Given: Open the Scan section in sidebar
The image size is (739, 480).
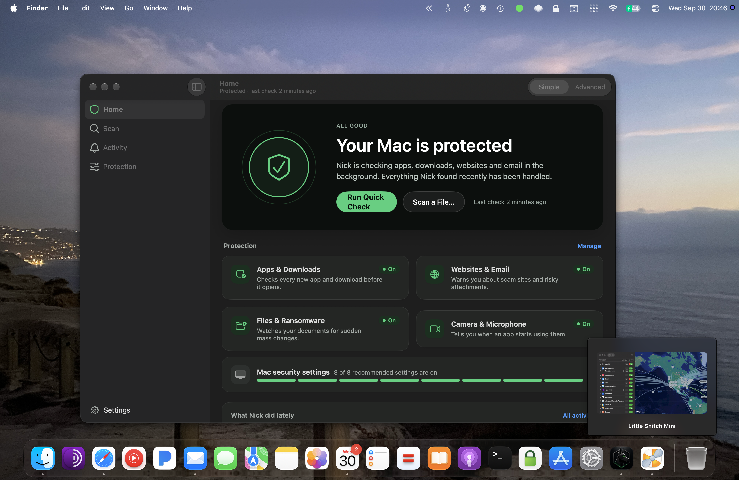Looking at the screenshot, I should point(145,128).
